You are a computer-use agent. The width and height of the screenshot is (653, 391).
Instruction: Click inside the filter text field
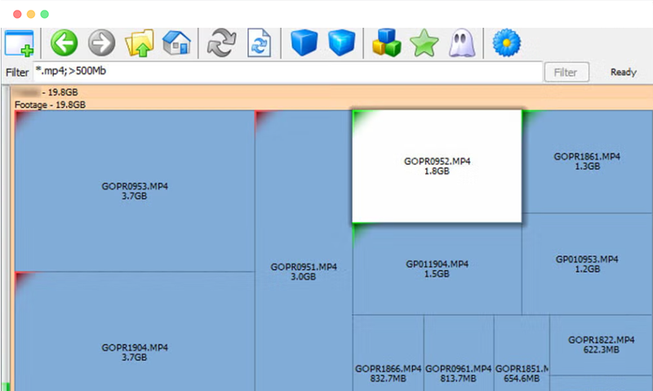[x=286, y=72]
